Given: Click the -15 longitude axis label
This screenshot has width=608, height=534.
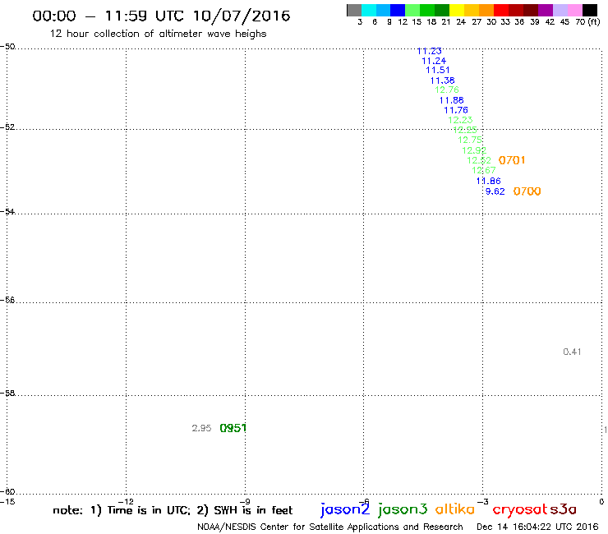Looking at the screenshot, I should (x=7, y=502).
